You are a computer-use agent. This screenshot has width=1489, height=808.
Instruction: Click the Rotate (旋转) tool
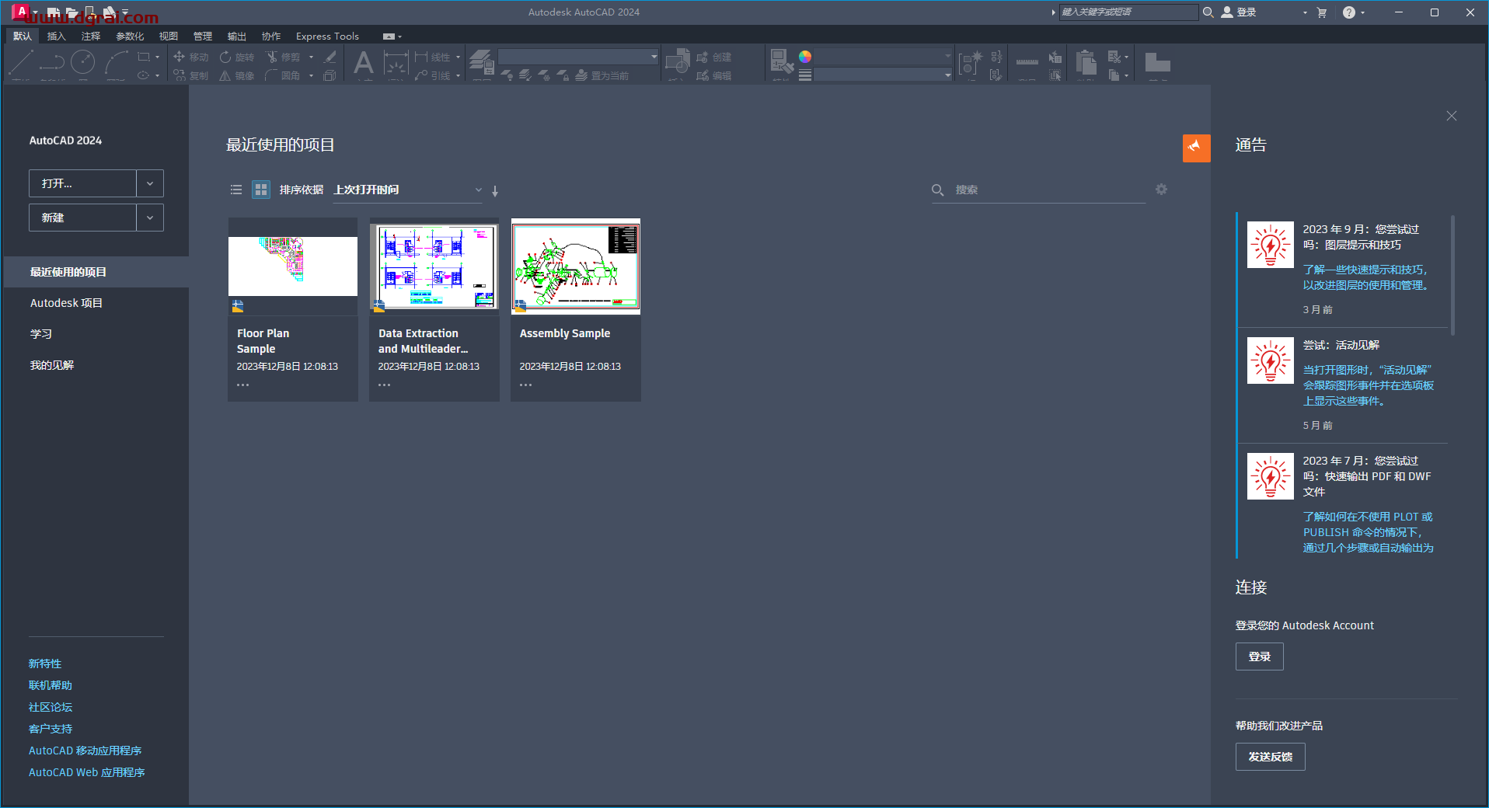(x=237, y=57)
